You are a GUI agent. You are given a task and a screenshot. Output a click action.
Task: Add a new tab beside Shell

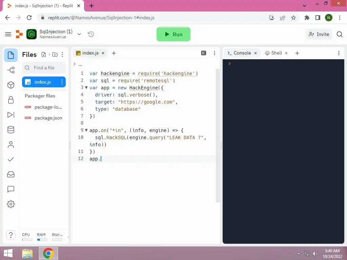pyautogui.click(x=297, y=53)
